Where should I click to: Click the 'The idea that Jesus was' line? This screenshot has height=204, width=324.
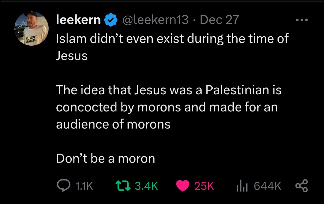click(169, 90)
